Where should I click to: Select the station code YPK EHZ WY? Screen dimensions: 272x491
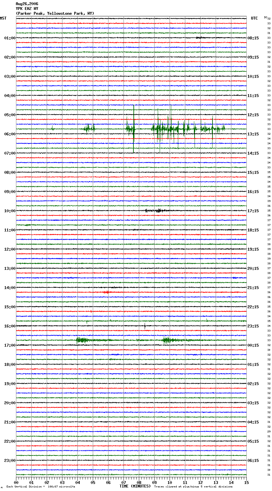27,9
